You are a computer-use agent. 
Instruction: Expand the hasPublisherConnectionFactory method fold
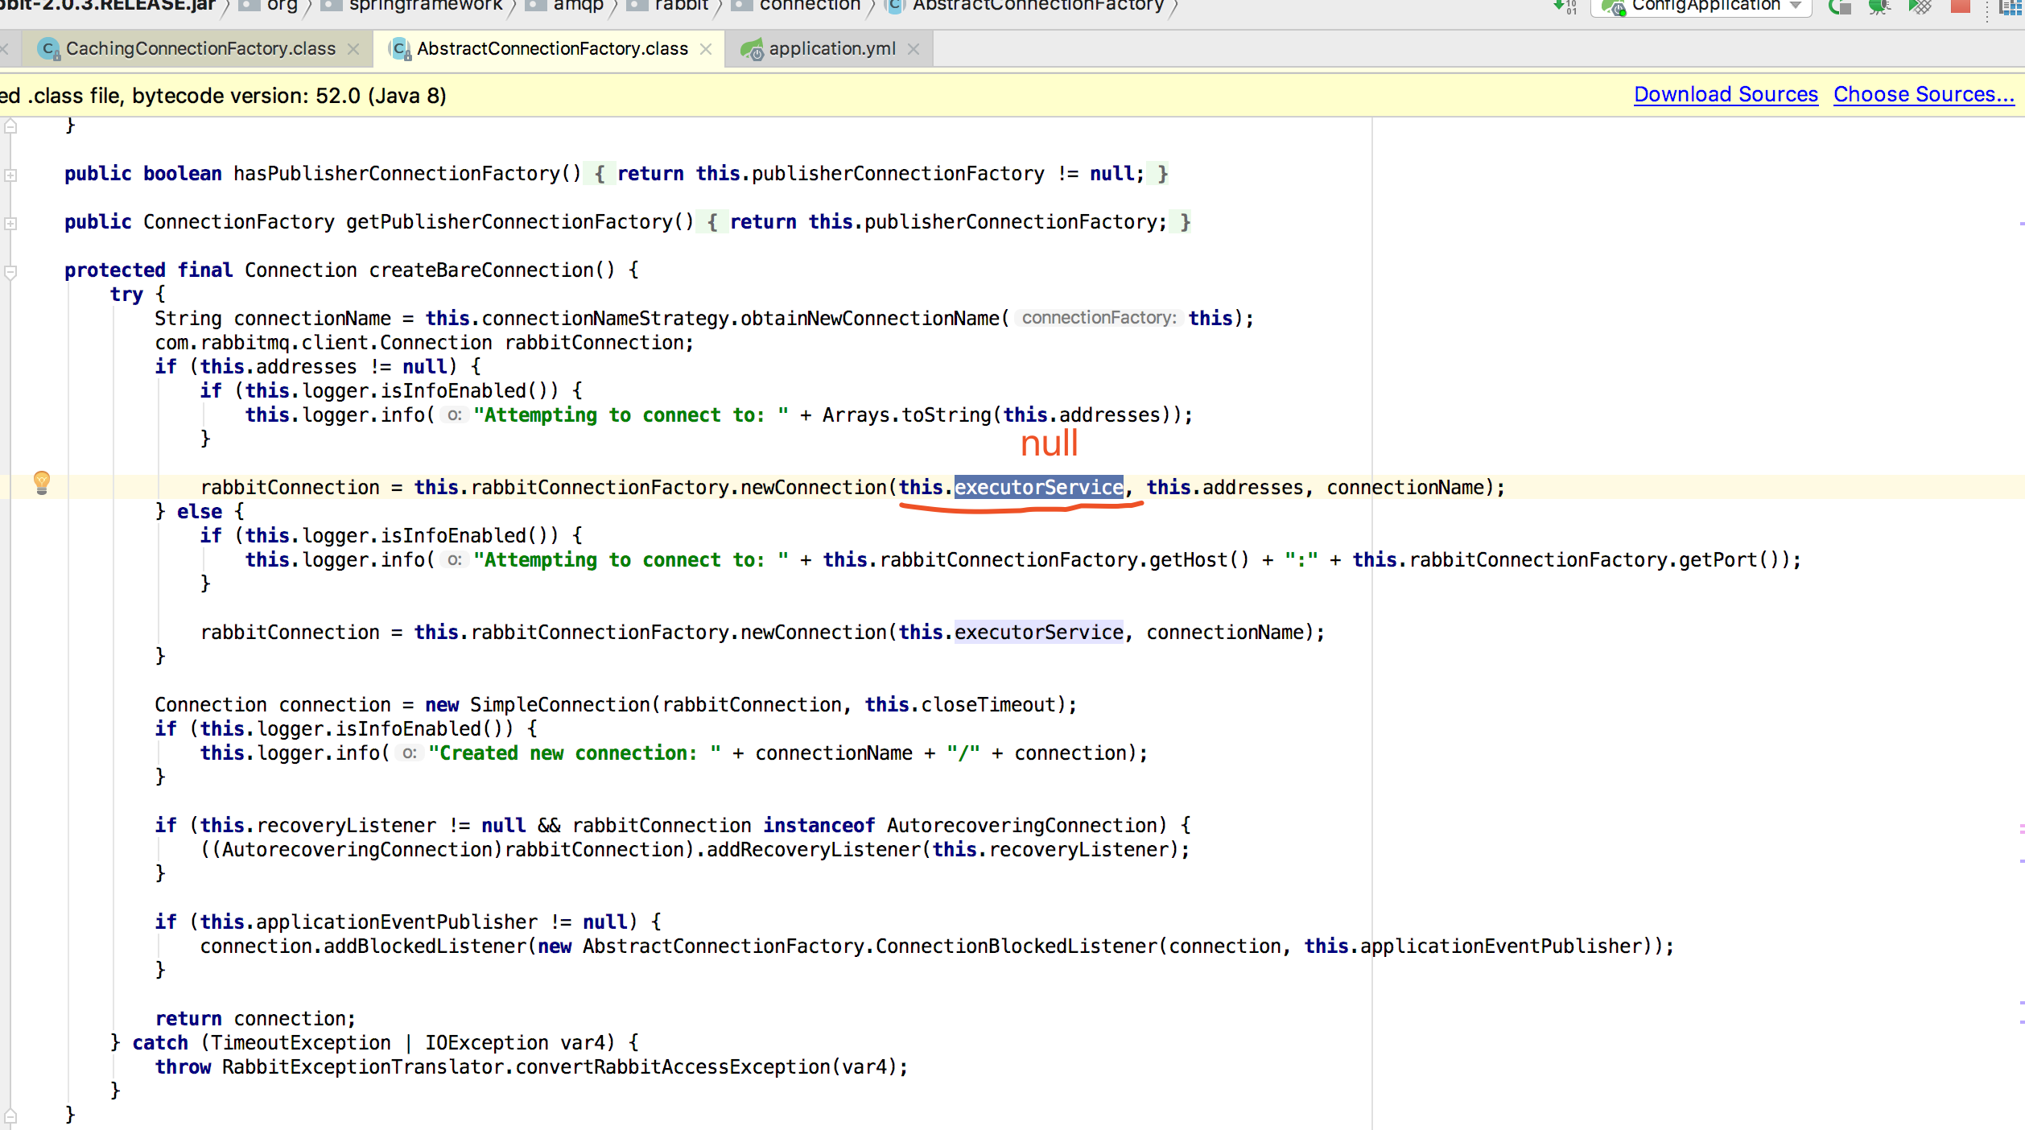pos(10,175)
